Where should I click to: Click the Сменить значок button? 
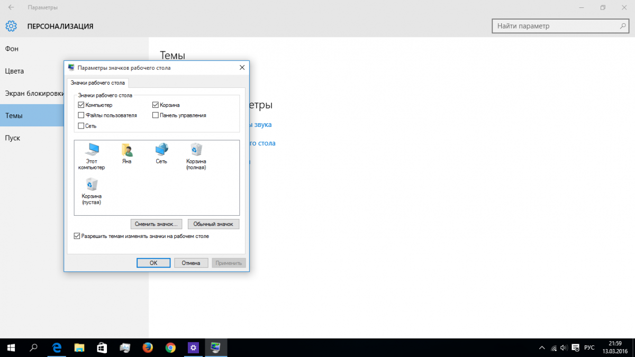[156, 224]
